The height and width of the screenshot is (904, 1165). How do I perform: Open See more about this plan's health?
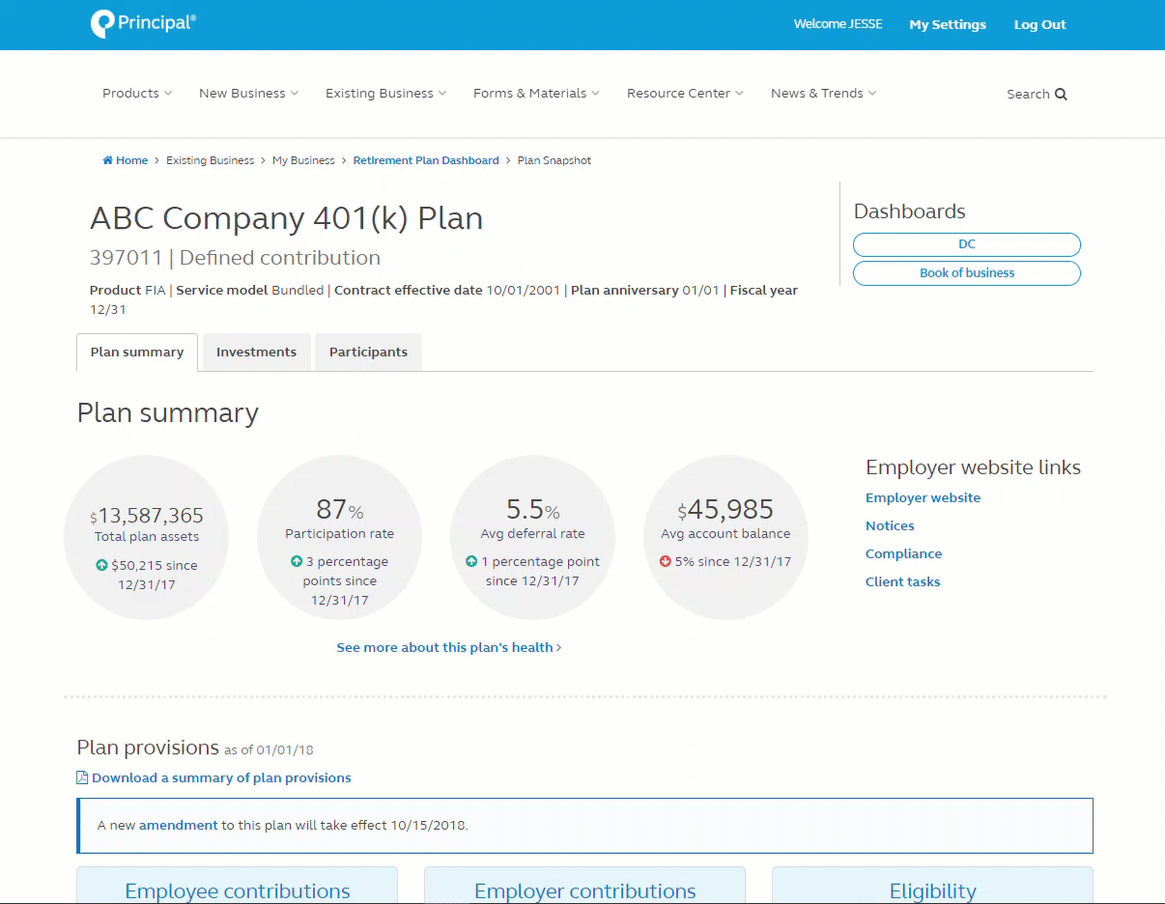point(448,647)
